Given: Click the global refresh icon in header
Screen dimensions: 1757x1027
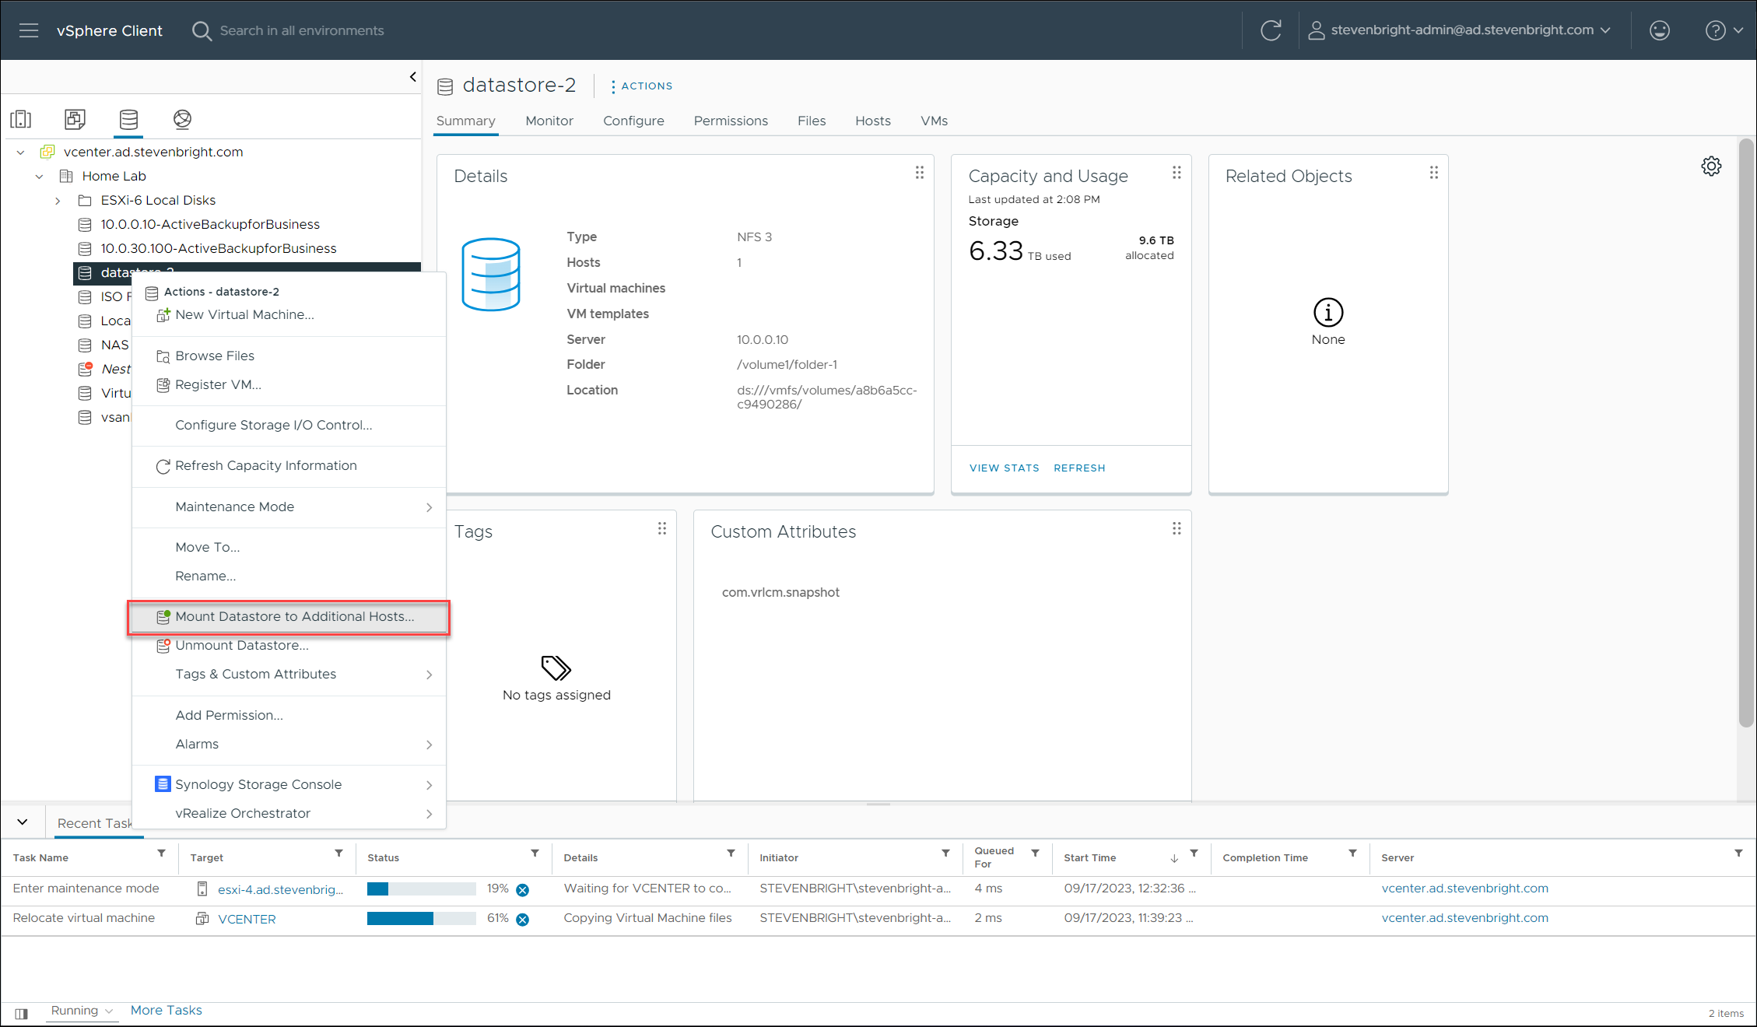Looking at the screenshot, I should tap(1271, 30).
